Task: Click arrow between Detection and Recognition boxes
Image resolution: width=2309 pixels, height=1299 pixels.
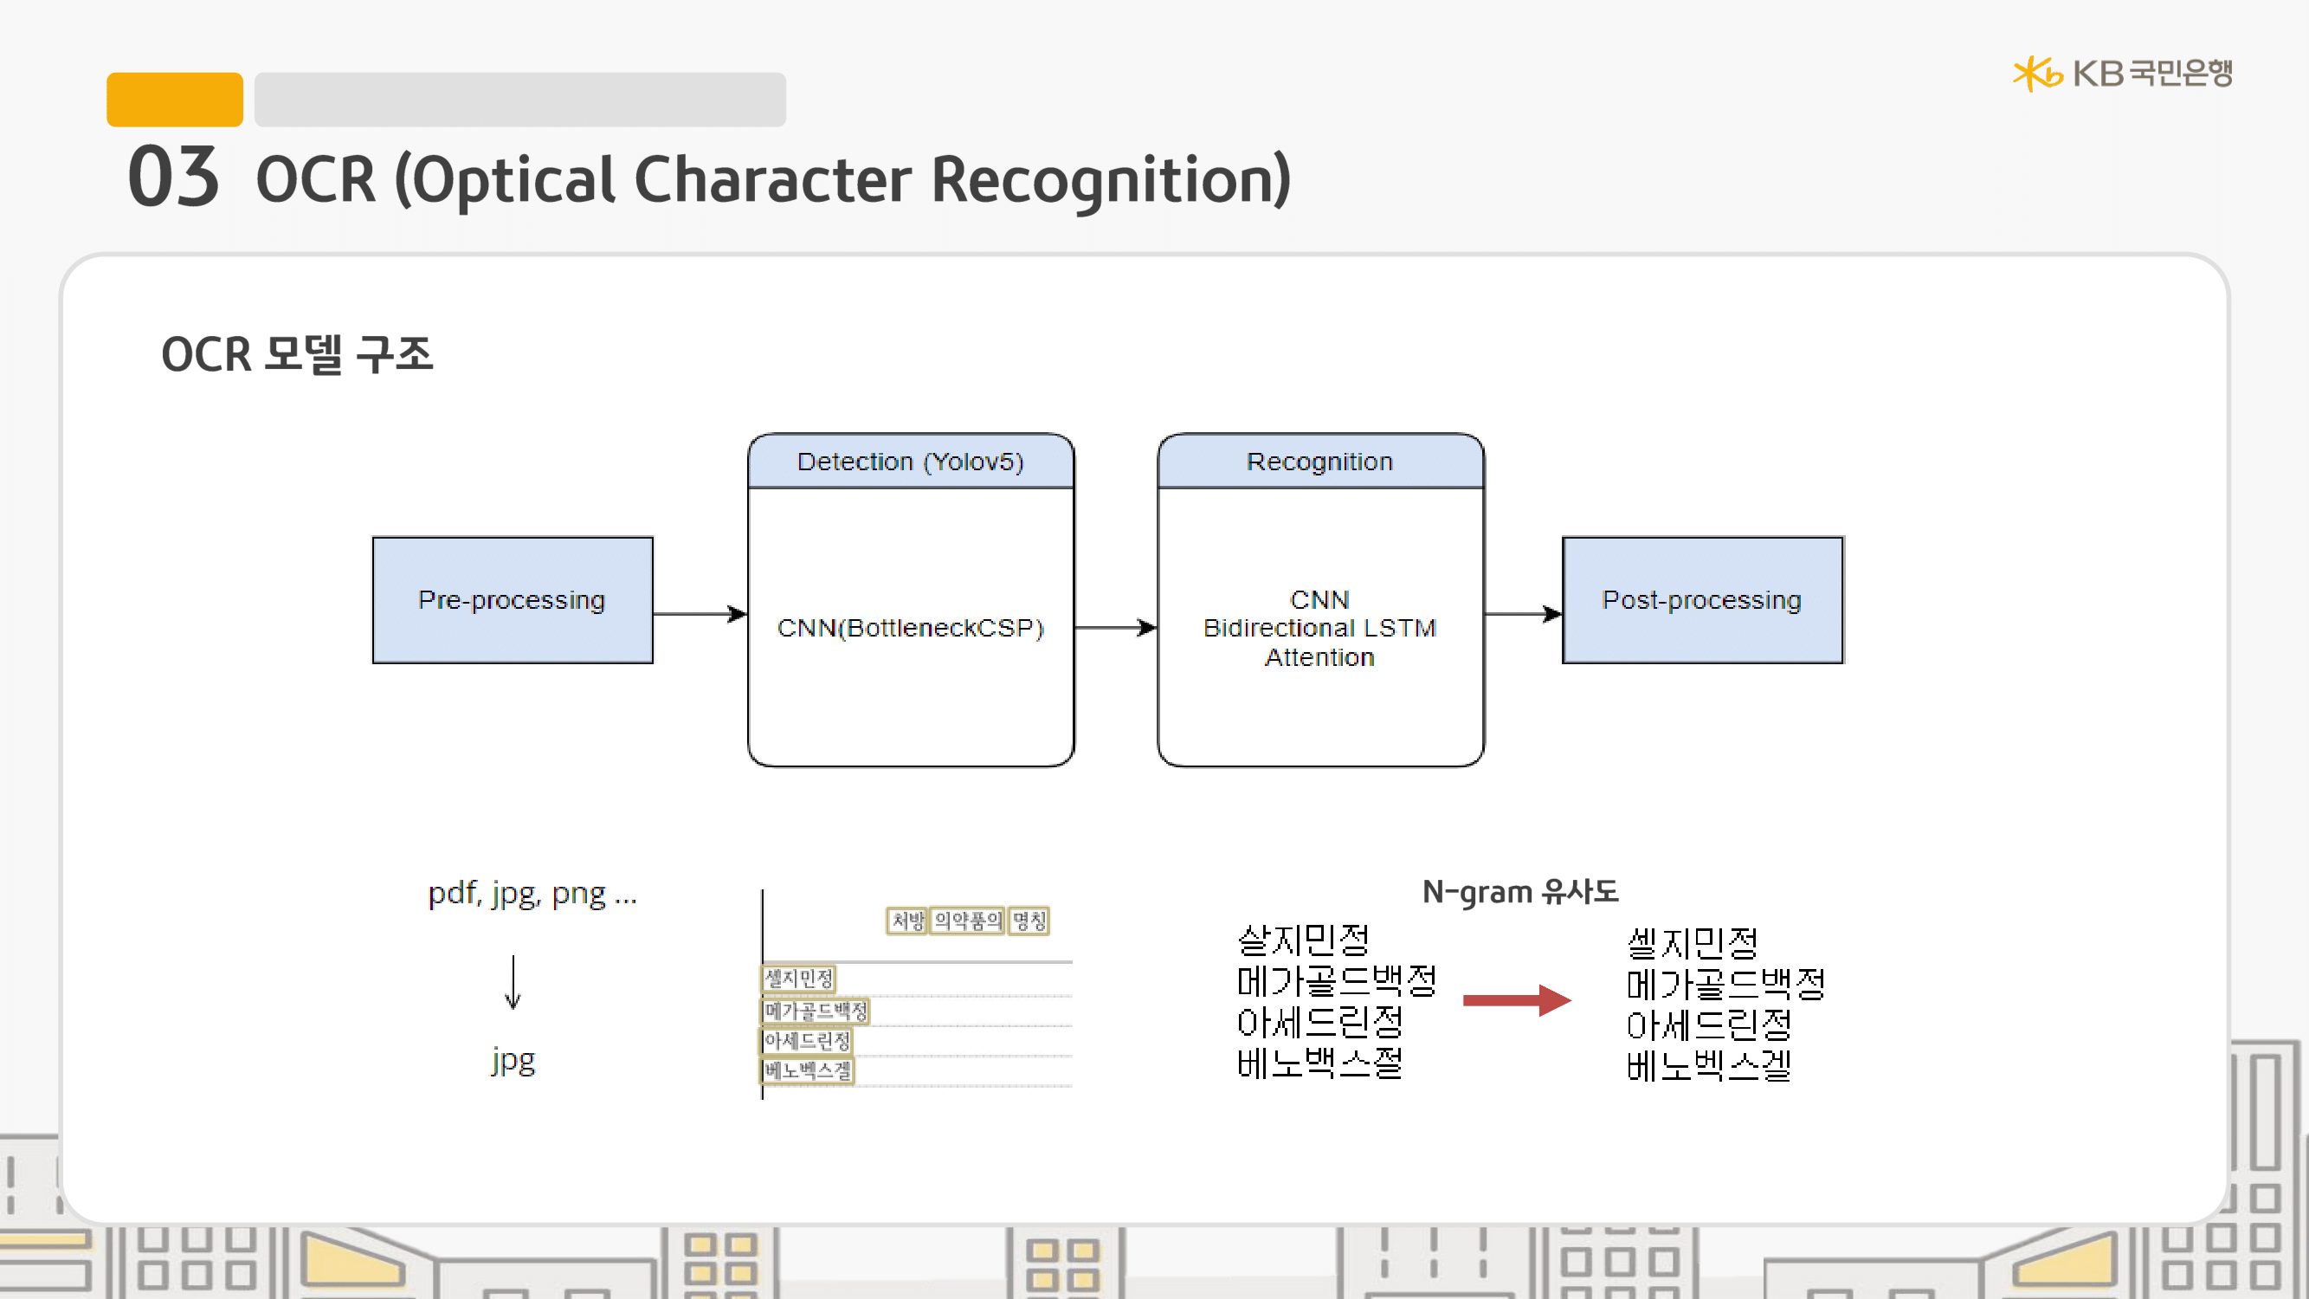Action: tap(1115, 628)
